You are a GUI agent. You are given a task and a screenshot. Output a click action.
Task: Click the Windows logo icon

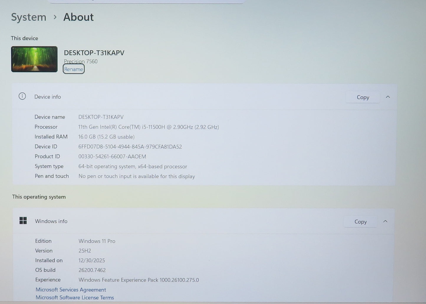pyautogui.click(x=23, y=221)
